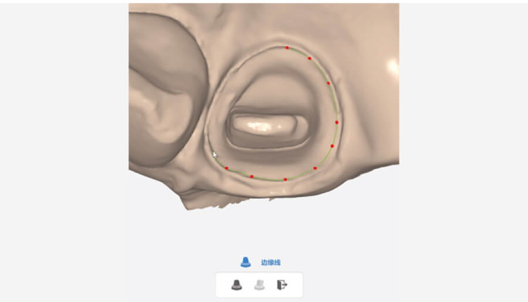Click the shiny abutment inside the margin ring
528x302 pixels.
coord(266,124)
